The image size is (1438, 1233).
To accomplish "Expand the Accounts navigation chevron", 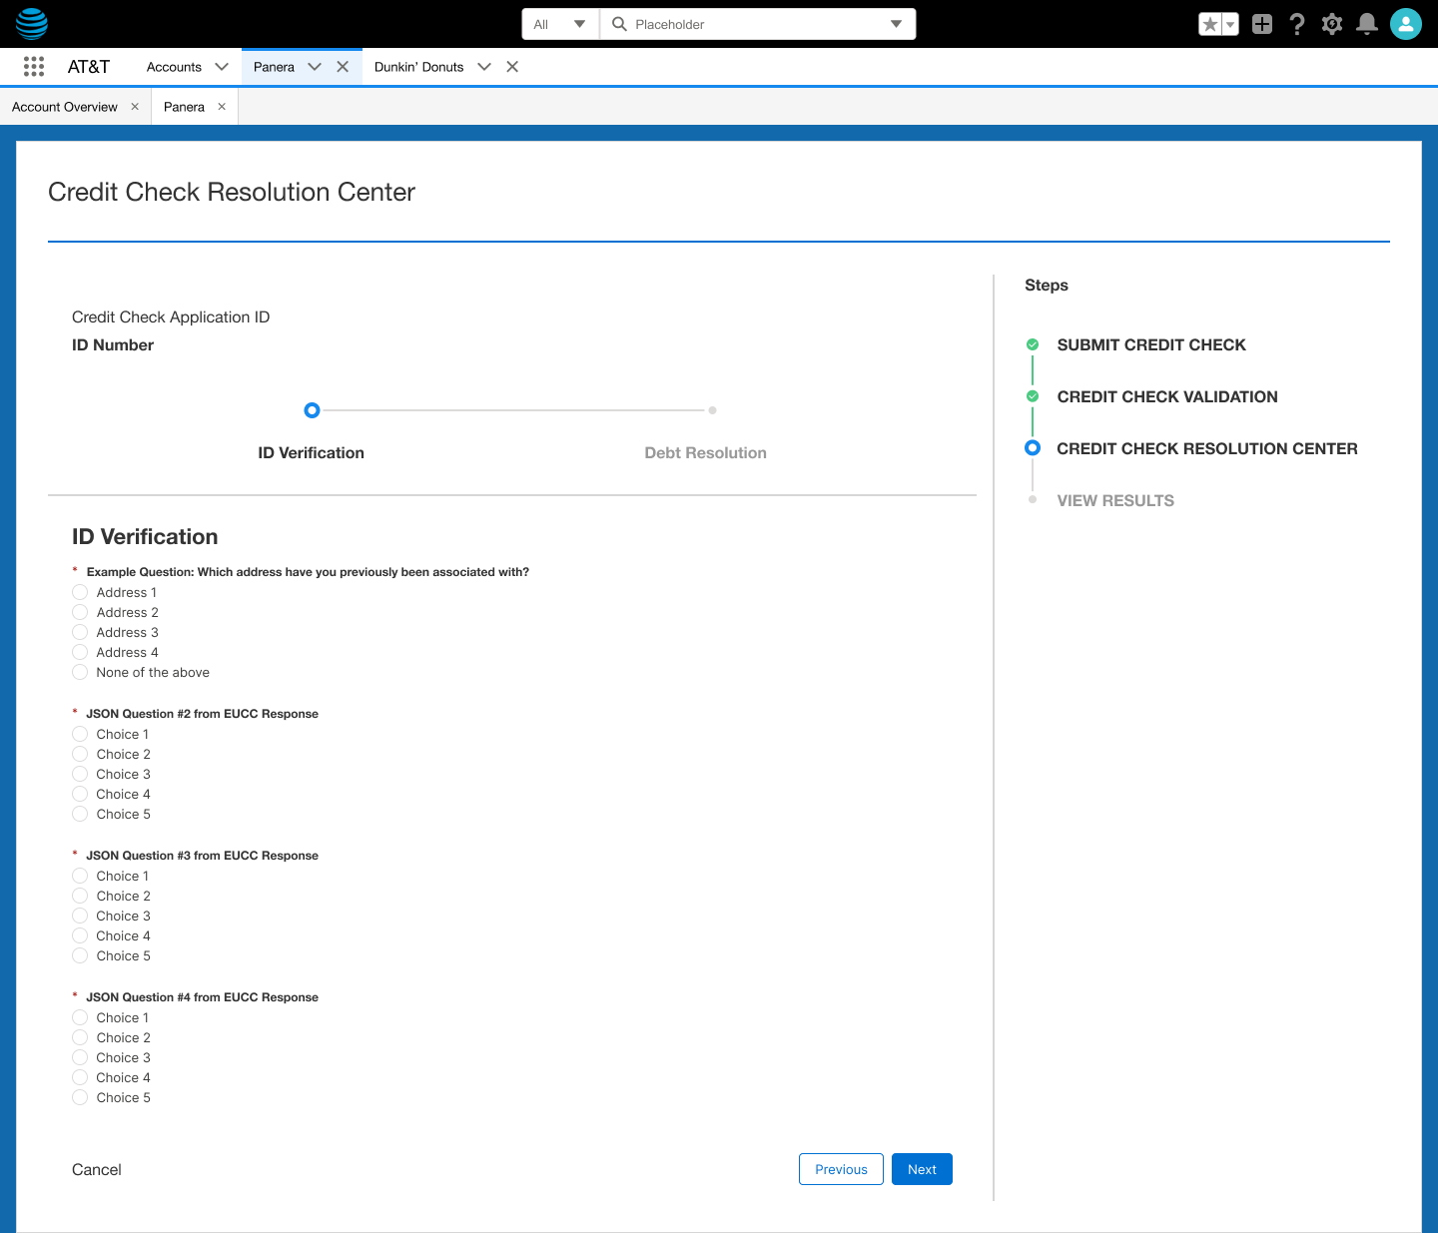I will 222,67.
